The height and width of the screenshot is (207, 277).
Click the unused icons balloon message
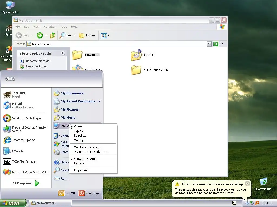click(x=211, y=191)
